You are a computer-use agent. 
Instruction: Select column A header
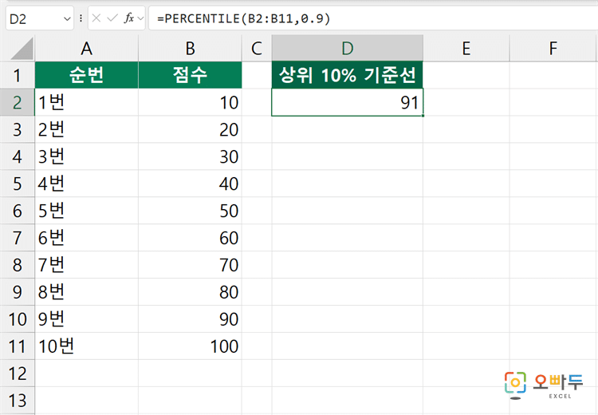point(87,48)
